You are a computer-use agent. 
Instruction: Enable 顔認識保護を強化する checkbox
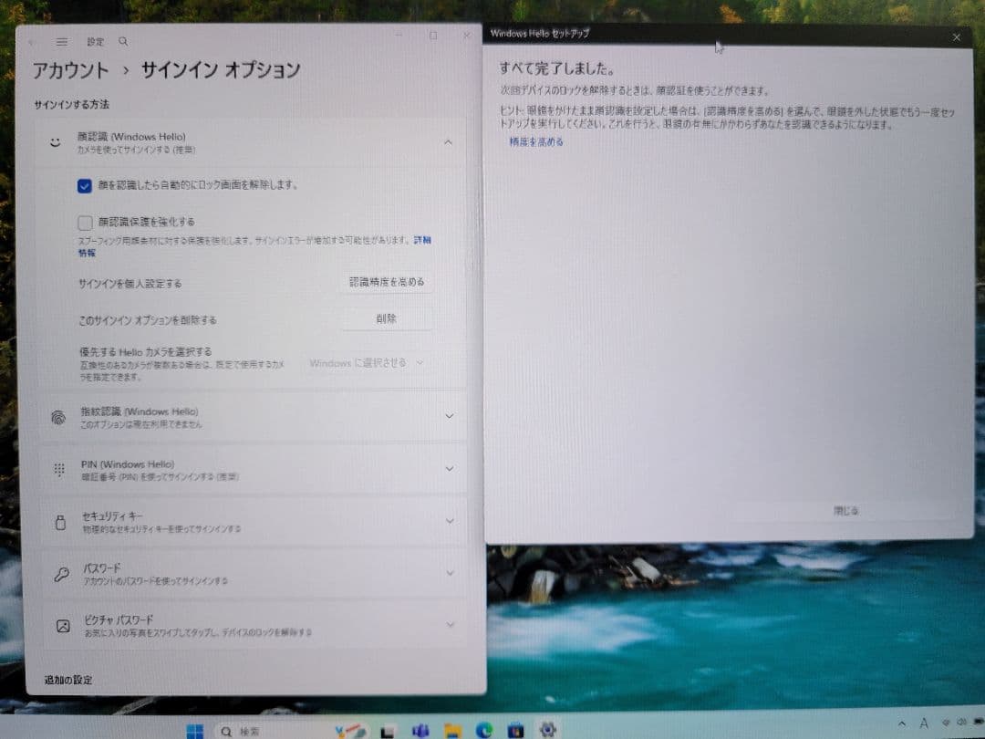click(x=85, y=222)
